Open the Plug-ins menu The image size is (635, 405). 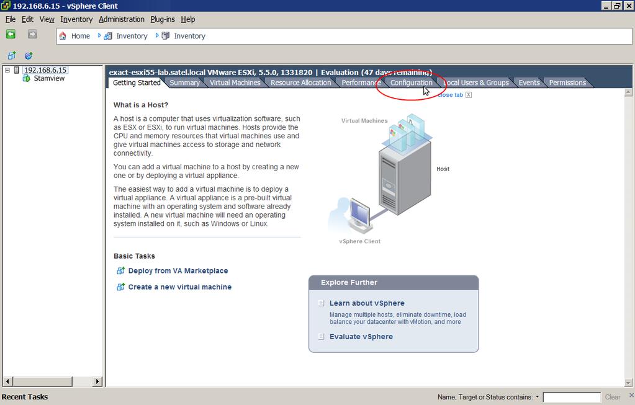163,19
